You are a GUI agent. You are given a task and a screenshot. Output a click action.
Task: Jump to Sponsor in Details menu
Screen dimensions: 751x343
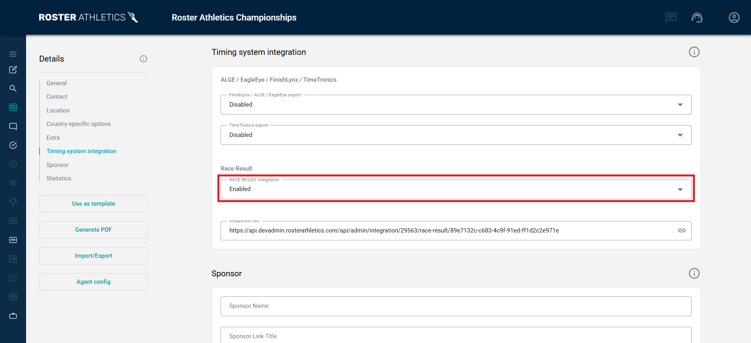[x=57, y=165]
